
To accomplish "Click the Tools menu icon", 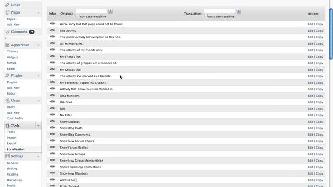I will click(x=8, y=126).
